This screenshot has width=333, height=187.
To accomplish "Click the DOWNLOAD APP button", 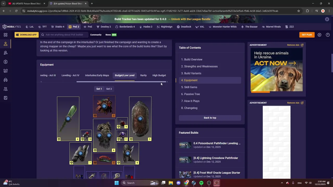I will coord(27,35).
